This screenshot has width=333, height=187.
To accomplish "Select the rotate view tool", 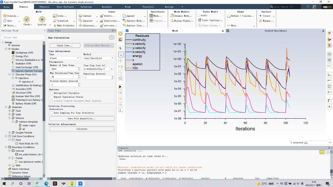I will coord(120,55).
